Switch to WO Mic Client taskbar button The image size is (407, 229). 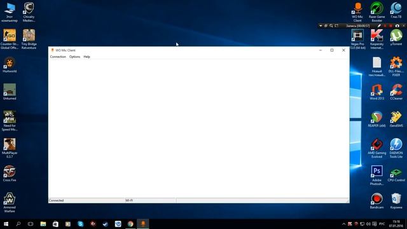point(142,224)
